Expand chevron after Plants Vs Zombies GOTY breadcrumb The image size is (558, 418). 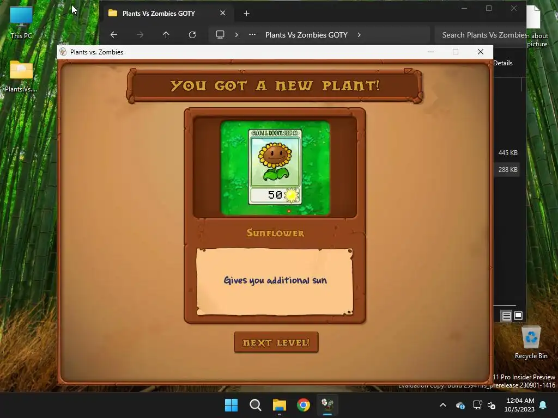(x=359, y=35)
